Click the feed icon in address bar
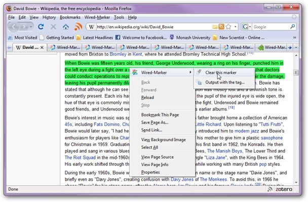The height and width of the screenshot is (202, 308). click(x=221, y=27)
